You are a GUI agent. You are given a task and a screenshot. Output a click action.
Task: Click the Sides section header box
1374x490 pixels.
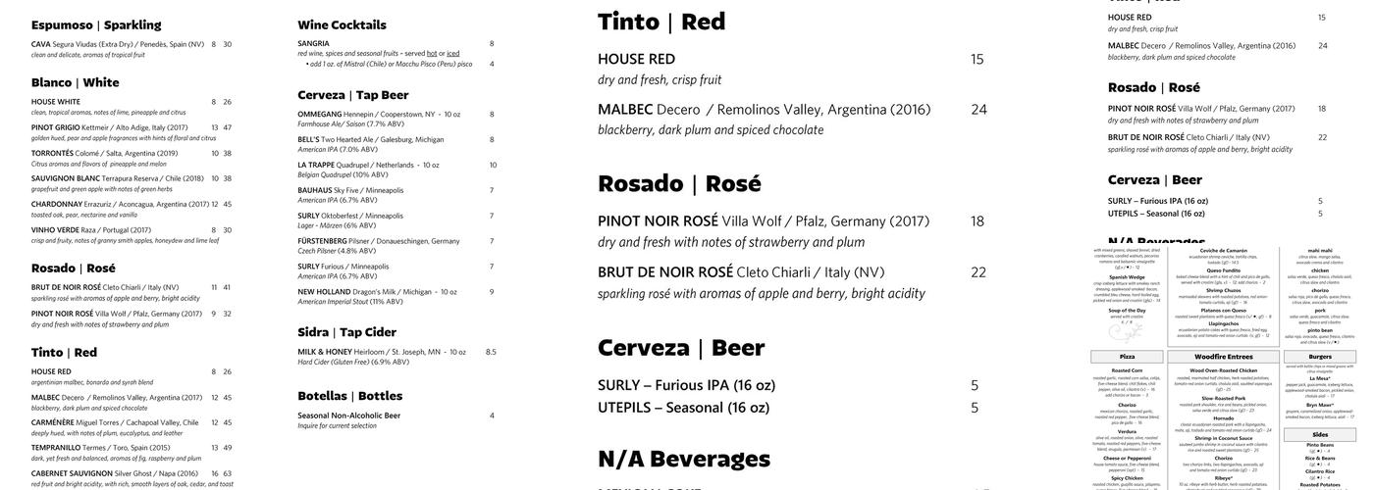[x=1320, y=434]
